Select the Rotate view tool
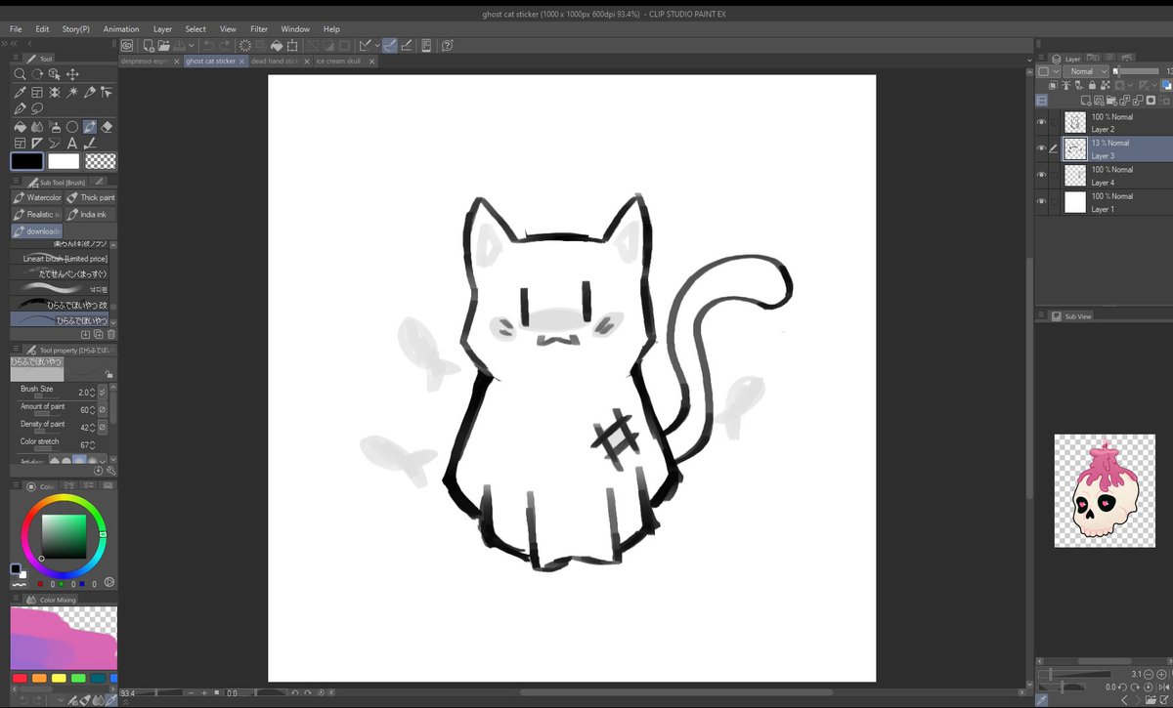 37,74
